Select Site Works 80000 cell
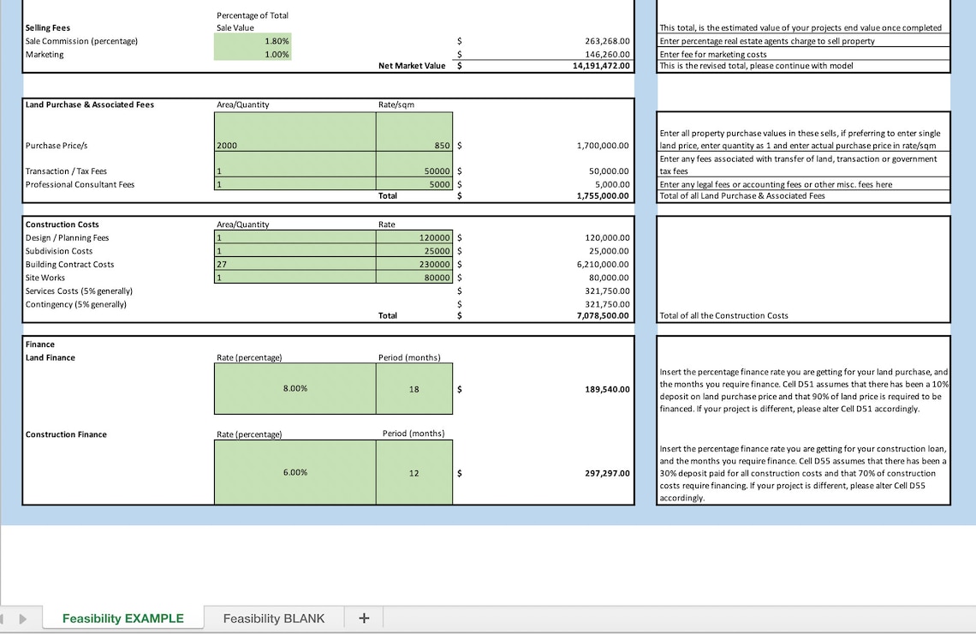Image resolution: width=976 pixels, height=634 pixels. click(x=414, y=277)
